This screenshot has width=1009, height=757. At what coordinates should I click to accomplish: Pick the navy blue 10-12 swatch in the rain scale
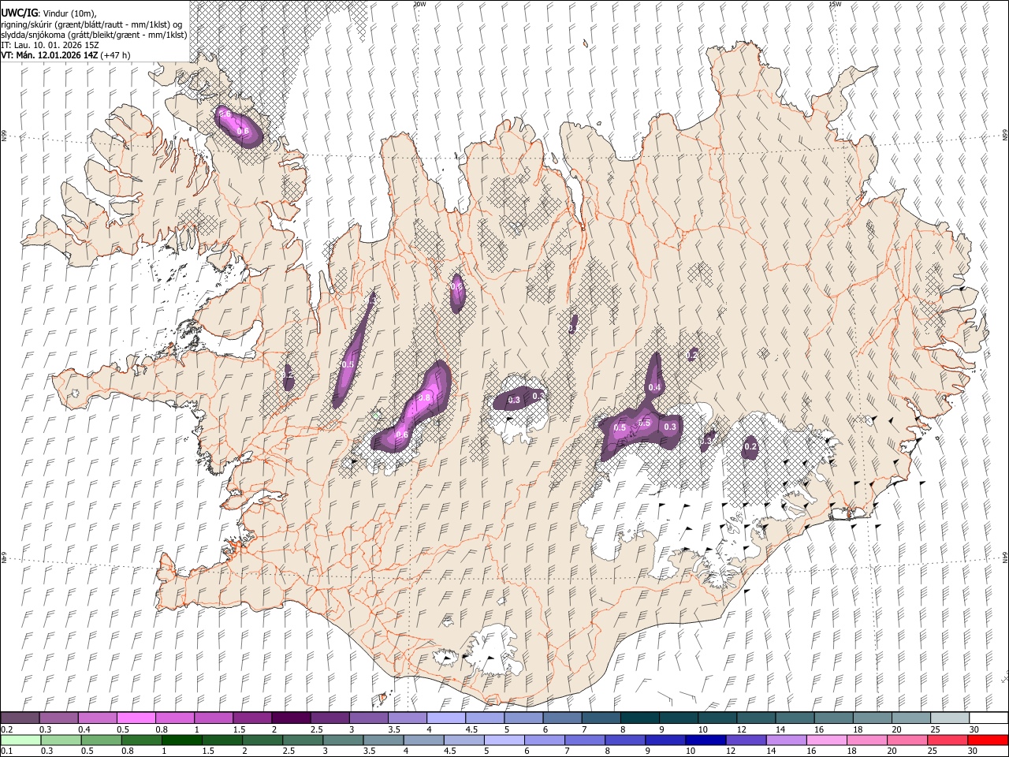tap(706, 740)
